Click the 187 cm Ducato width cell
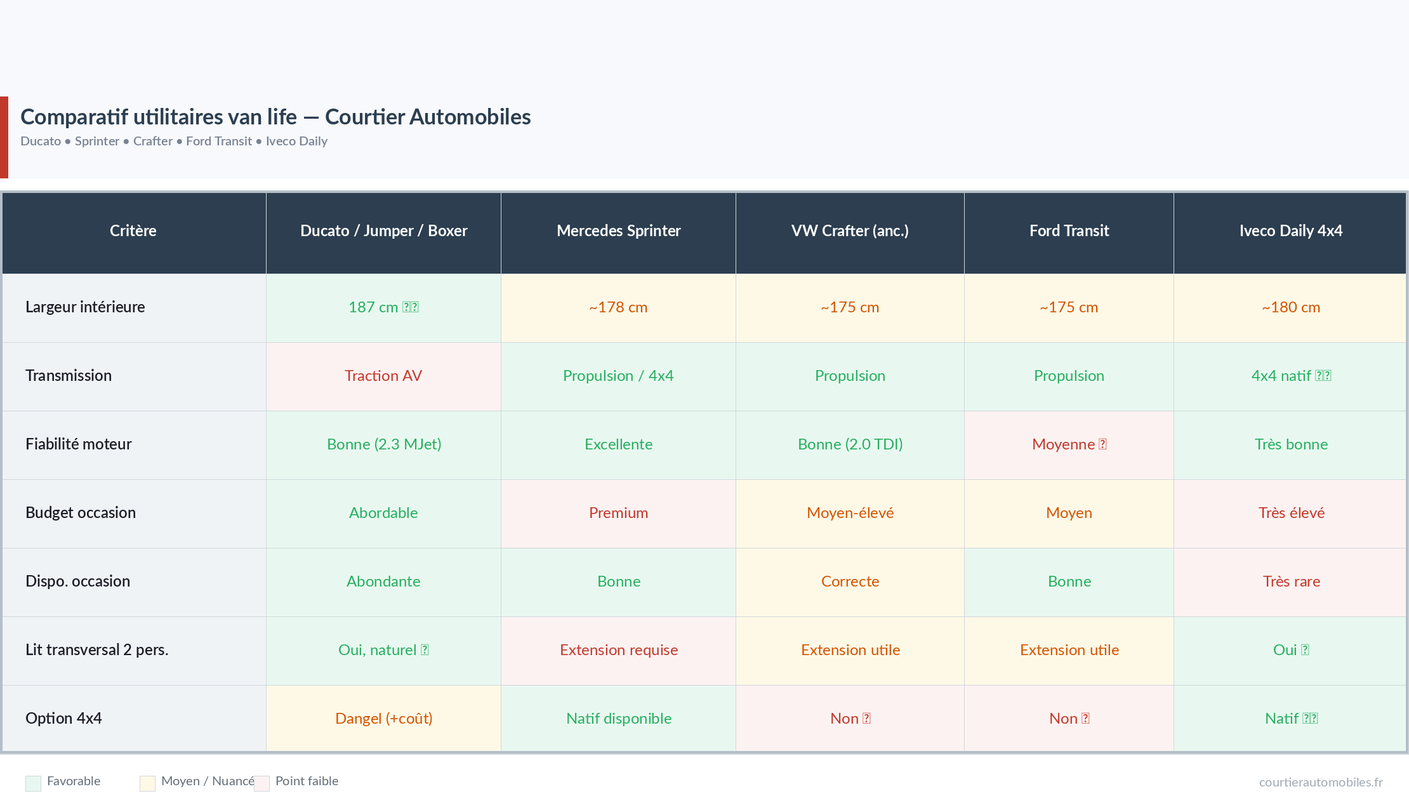 point(383,307)
